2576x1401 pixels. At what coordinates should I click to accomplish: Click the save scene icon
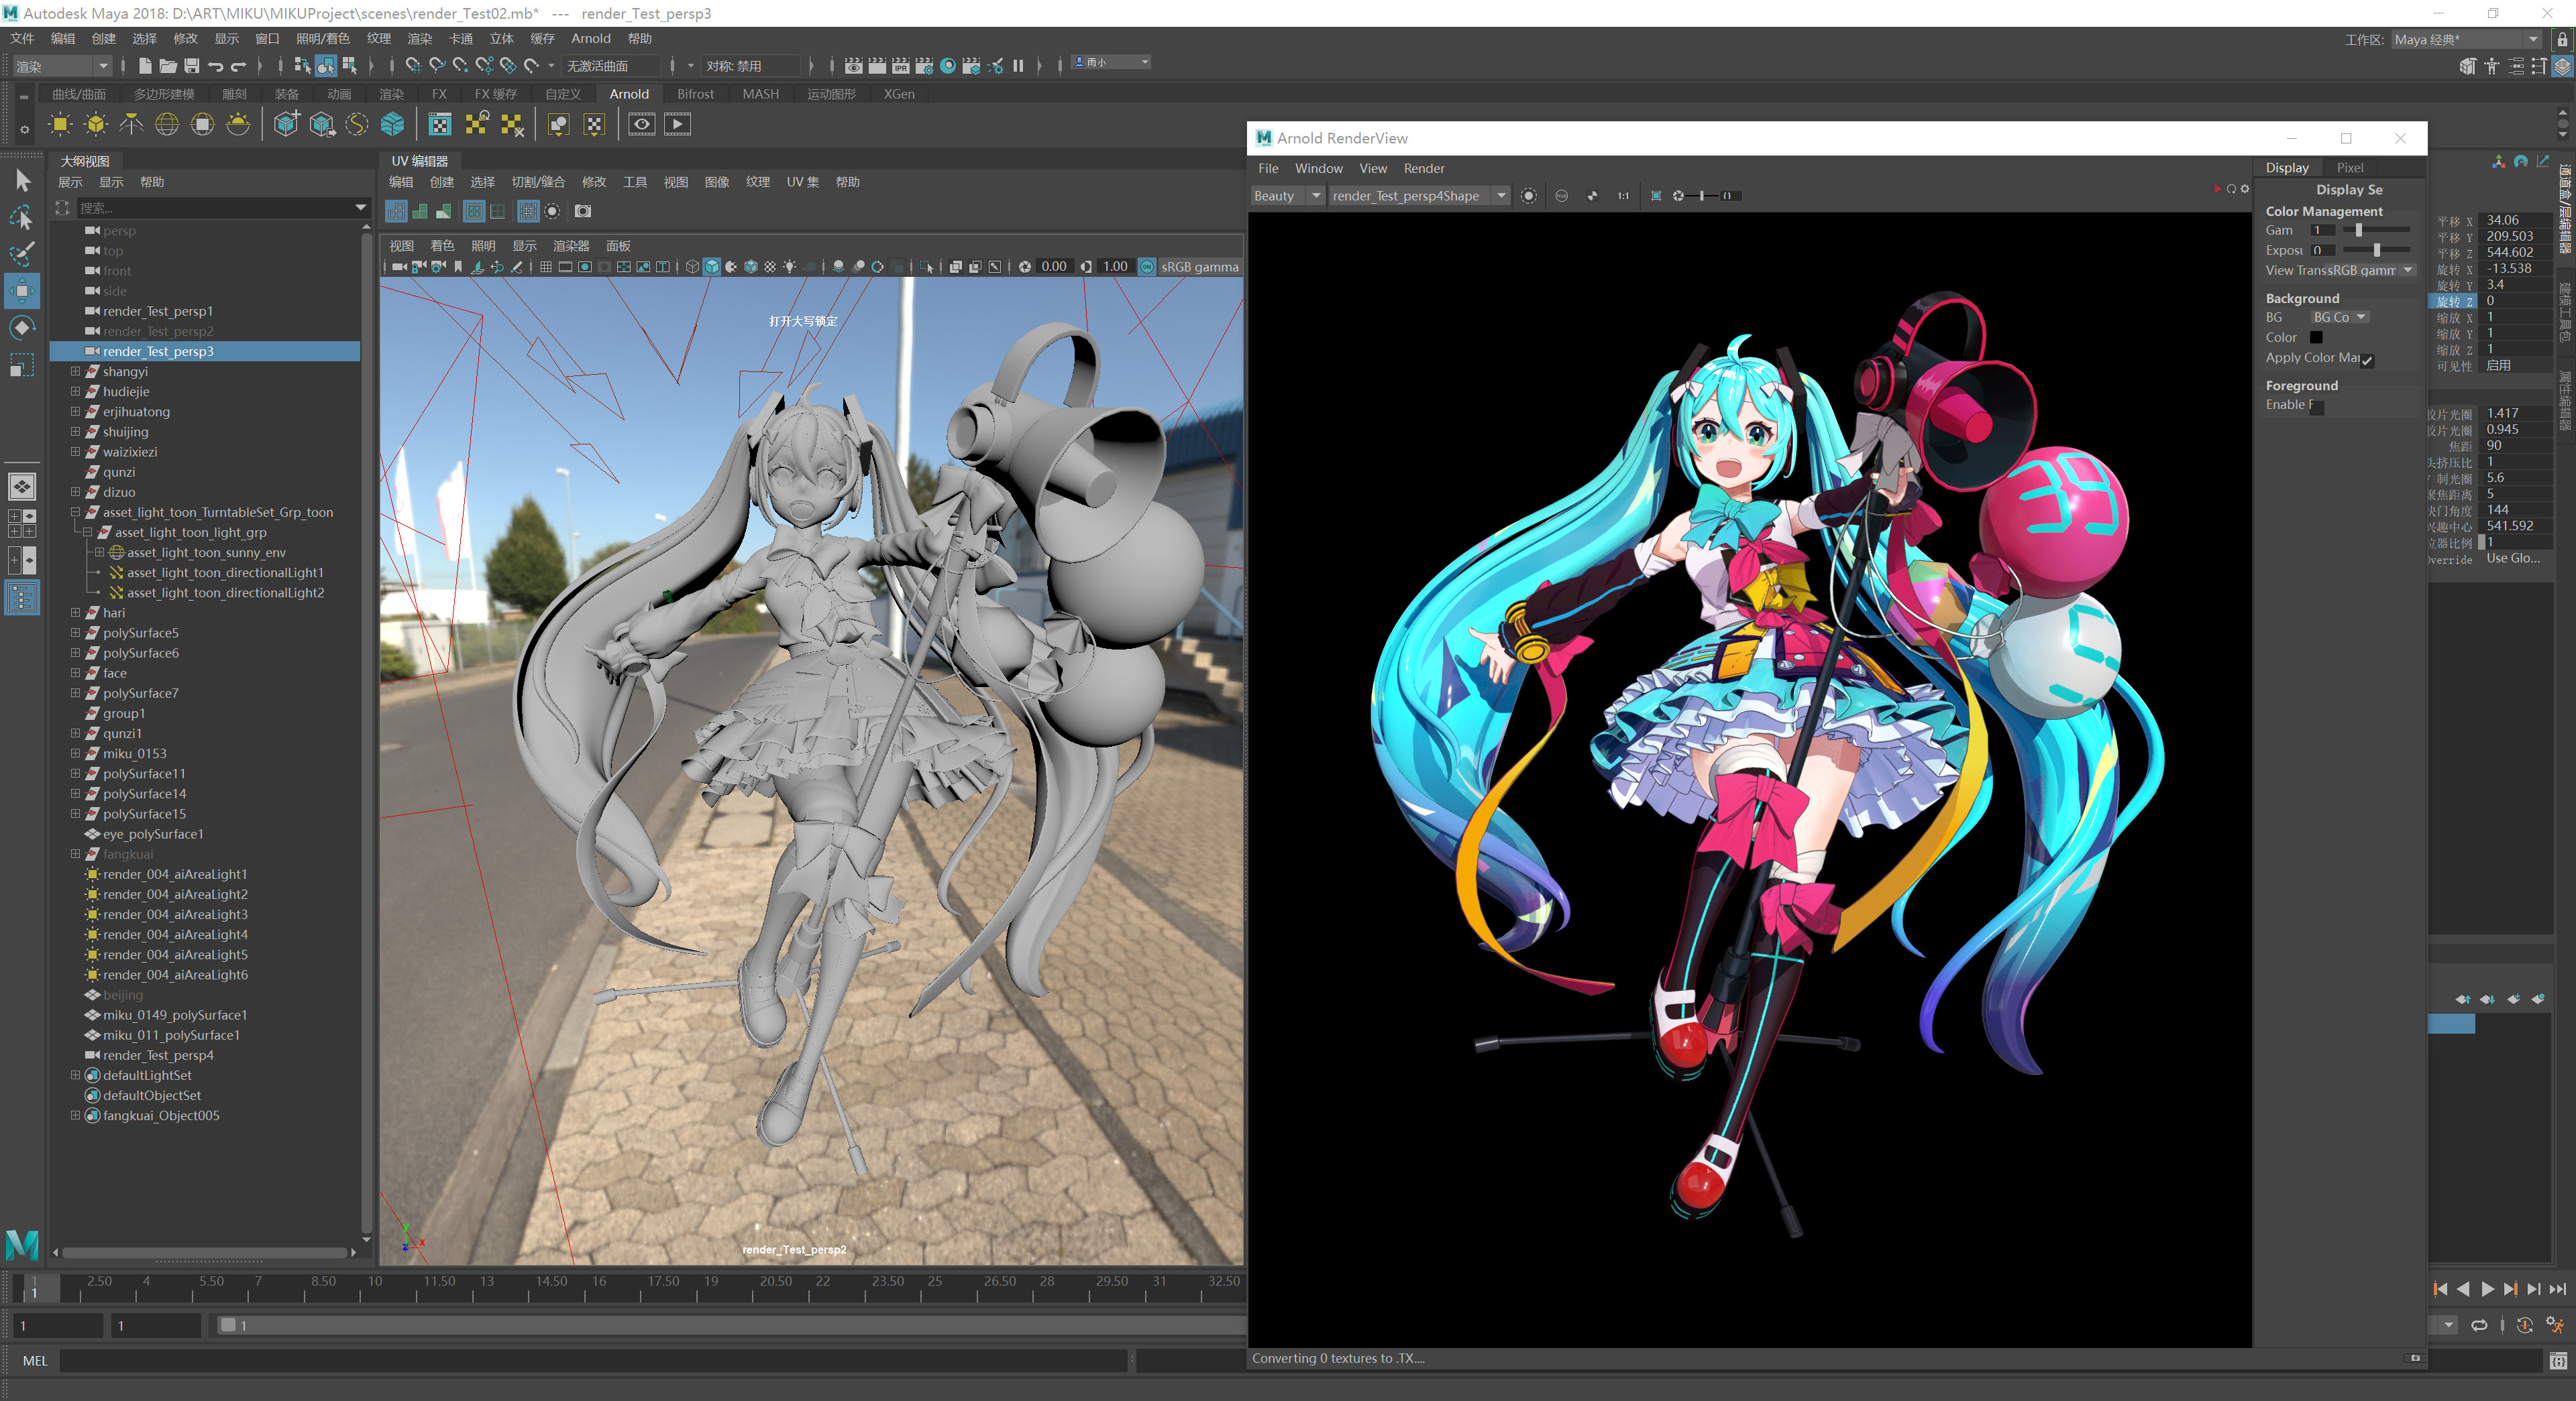192,66
